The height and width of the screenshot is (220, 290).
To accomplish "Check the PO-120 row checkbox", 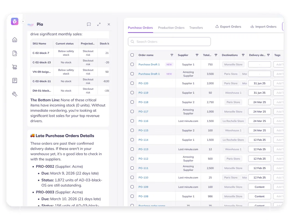I will [x=132, y=83].
